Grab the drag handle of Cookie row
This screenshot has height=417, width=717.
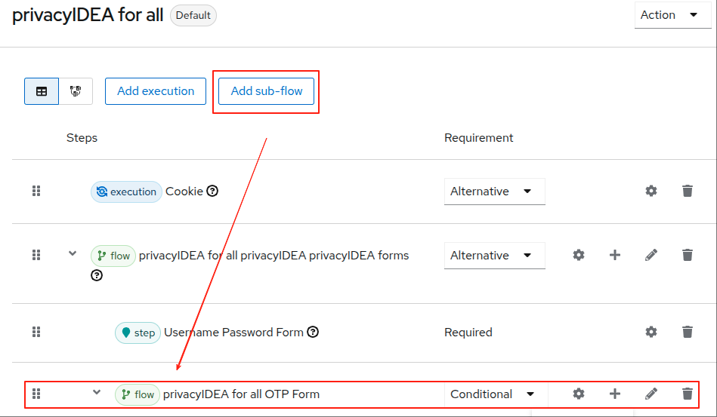[x=36, y=192]
